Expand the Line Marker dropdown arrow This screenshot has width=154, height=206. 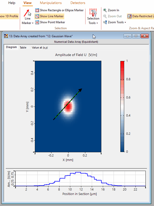pos(33,23)
